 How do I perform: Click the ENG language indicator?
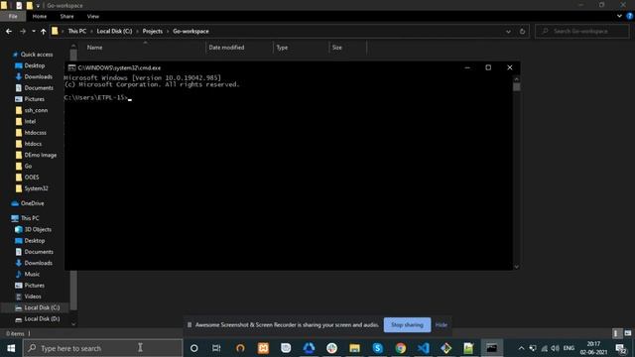(x=569, y=348)
